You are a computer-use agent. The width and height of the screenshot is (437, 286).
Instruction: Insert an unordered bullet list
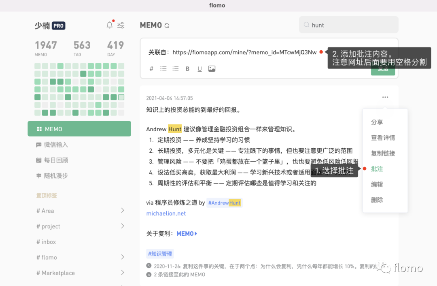[x=163, y=68]
